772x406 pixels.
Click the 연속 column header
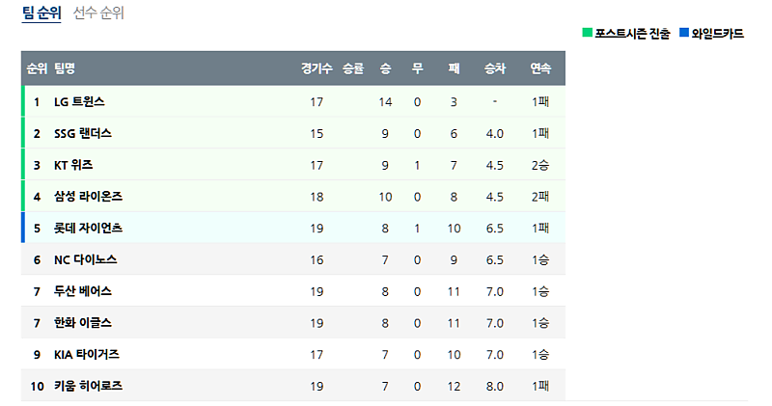pos(540,68)
